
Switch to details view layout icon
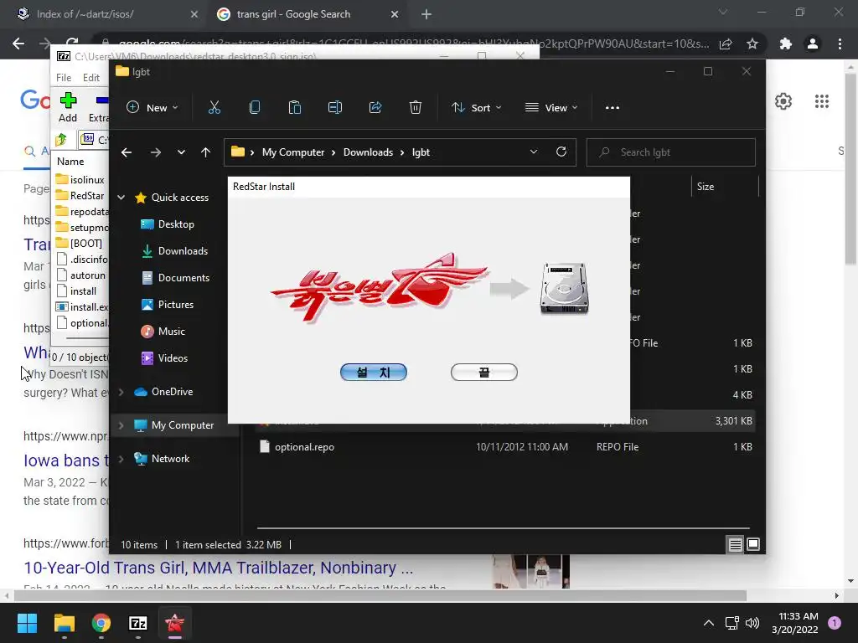click(735, 544)
